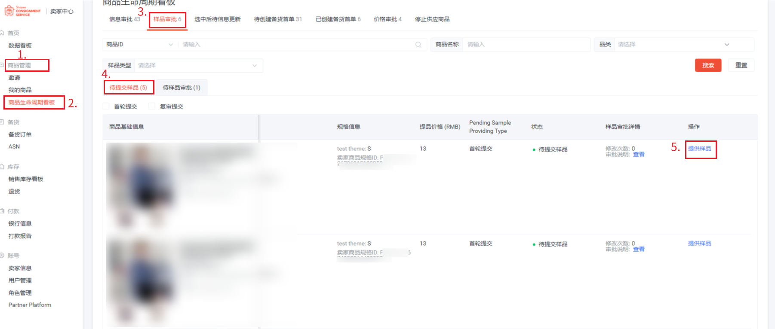
Task: Click the 重置 reset button
Action: pyautogui.click(x=741, y=65)
